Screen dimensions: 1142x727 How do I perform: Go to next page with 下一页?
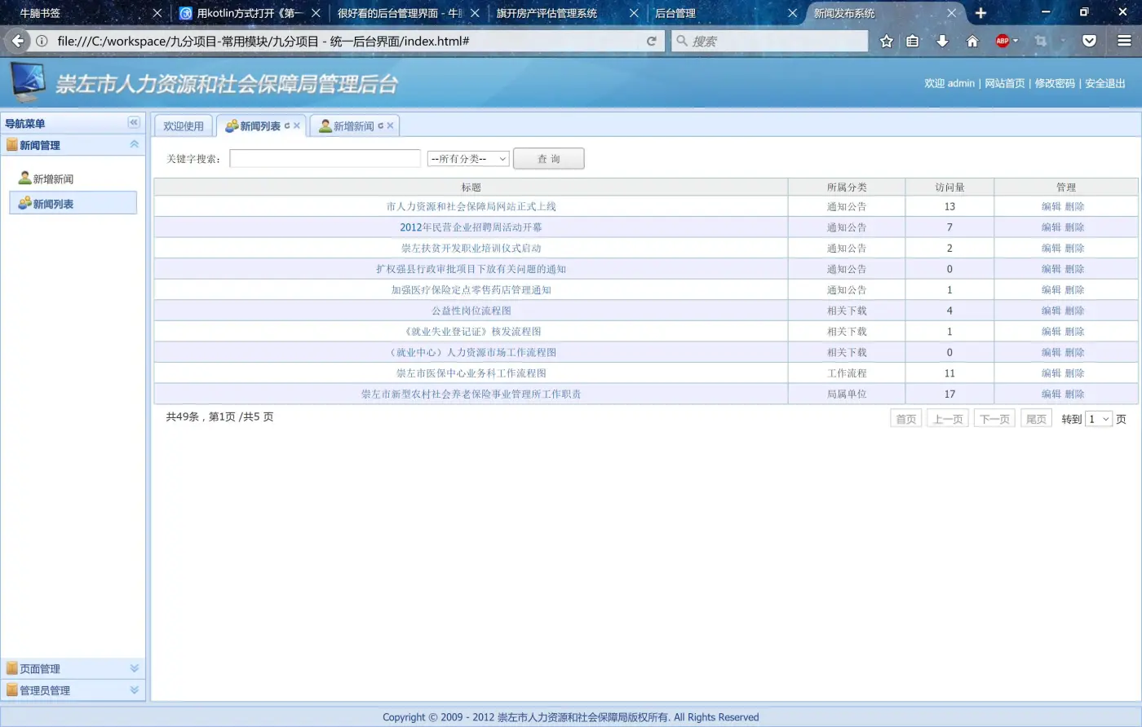click(x=994, y=419)
